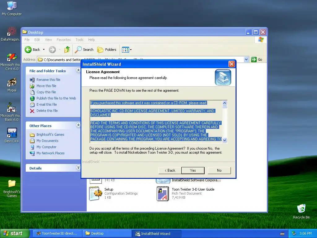
Task: Open the Start menu
Action: (15, 233)
